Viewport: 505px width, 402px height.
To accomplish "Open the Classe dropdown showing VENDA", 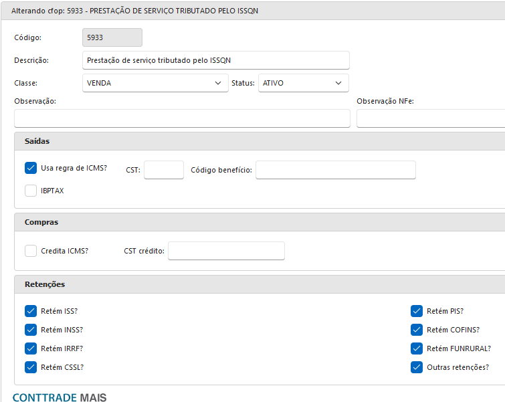I will (155, 83).
